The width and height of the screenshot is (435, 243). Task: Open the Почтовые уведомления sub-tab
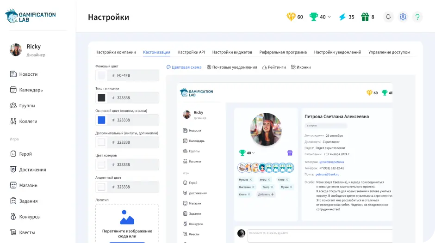tap(232, 67)
